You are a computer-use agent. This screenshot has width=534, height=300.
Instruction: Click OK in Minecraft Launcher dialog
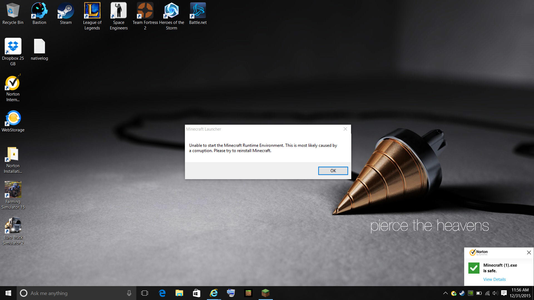point(333,171)
